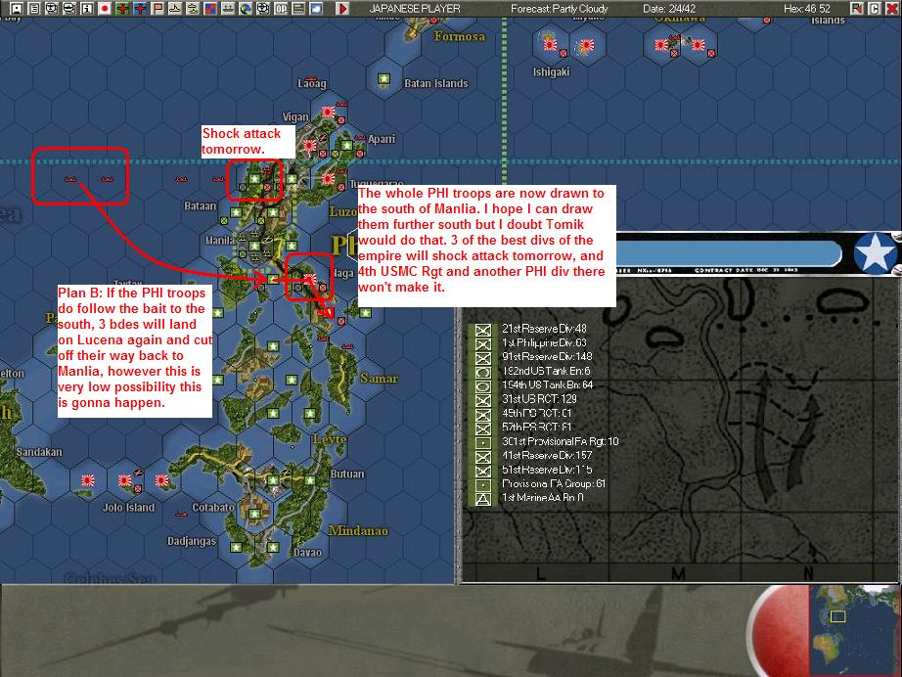The image size is (902, 677).
Task: Select the Butuan base icon
Action: click(310, 480)
